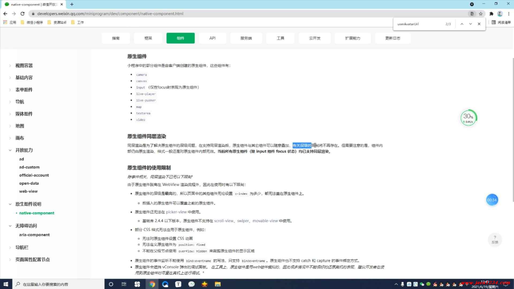This screenshot has width=514, height=289.
Task: Open the 微信小程序 bookmark folder
Action: 32,22
